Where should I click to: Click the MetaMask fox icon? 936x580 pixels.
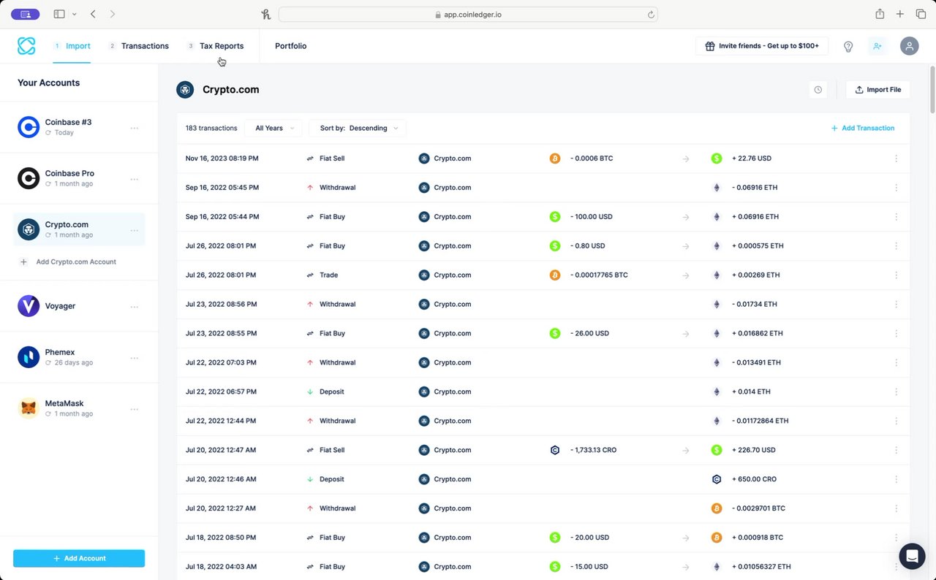coord(29,408)
